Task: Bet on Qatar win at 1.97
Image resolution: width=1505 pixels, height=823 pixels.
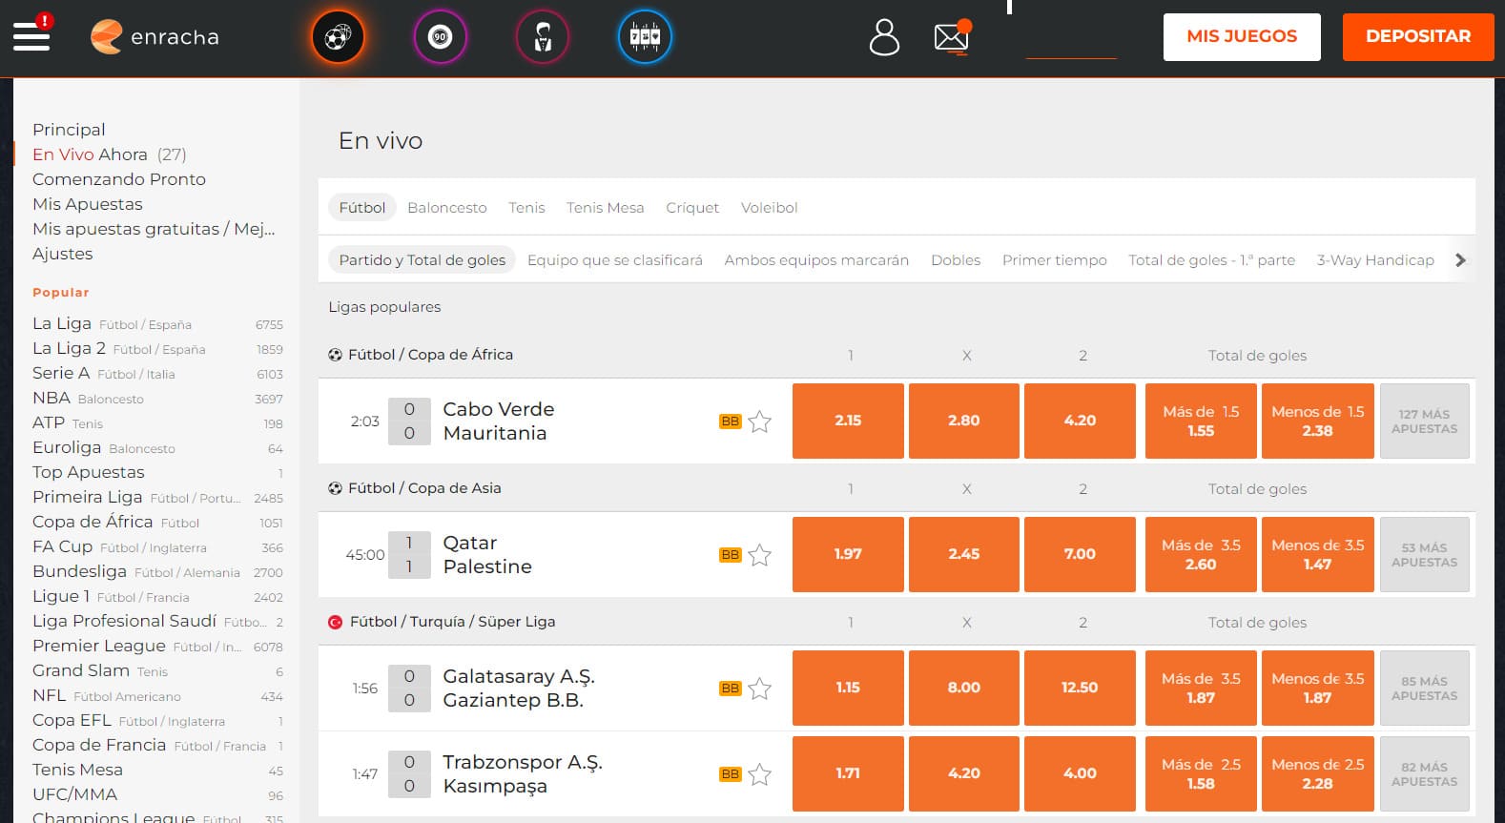Action: click(848, 554)
